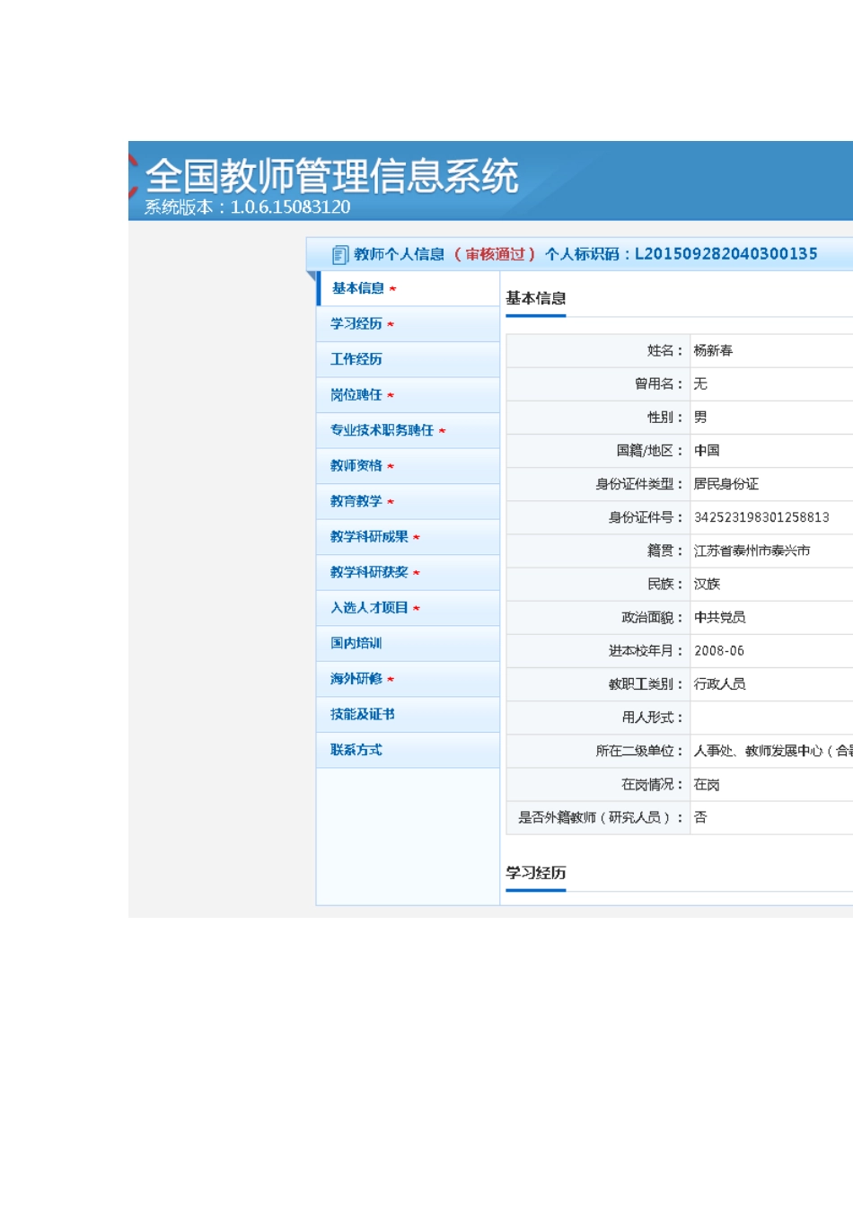Select 海外研修 in the sidebar
Screen dimensions: 853x1207
point(356,679)
